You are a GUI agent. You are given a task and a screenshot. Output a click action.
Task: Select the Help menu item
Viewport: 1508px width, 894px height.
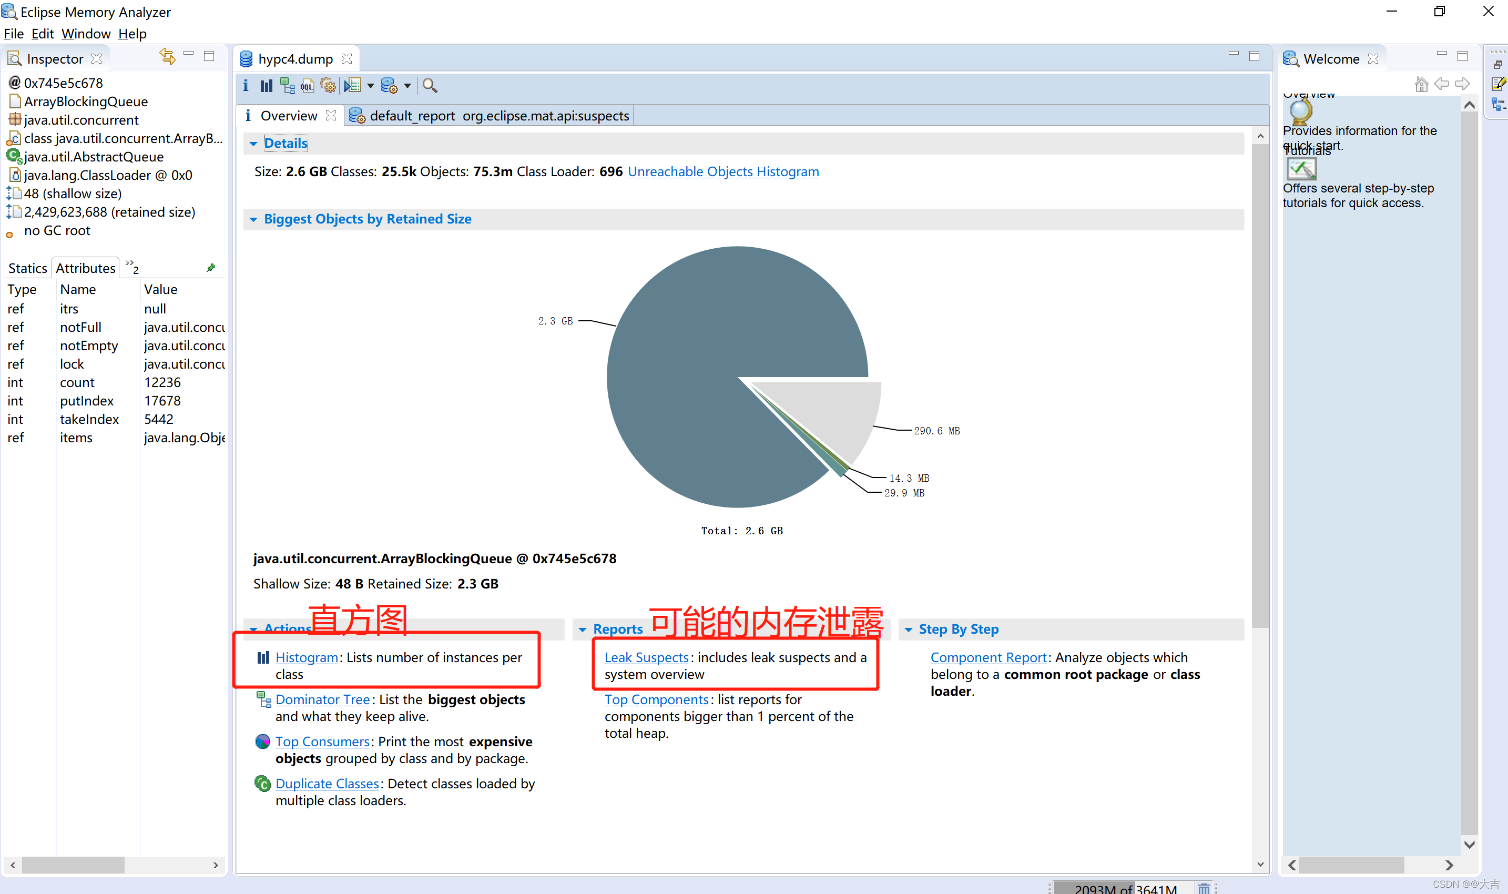click(134, 34)
